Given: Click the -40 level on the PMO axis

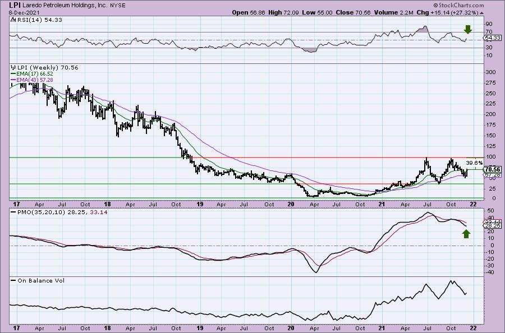Looking at the screenshot, I should click(x=489, y=272).
